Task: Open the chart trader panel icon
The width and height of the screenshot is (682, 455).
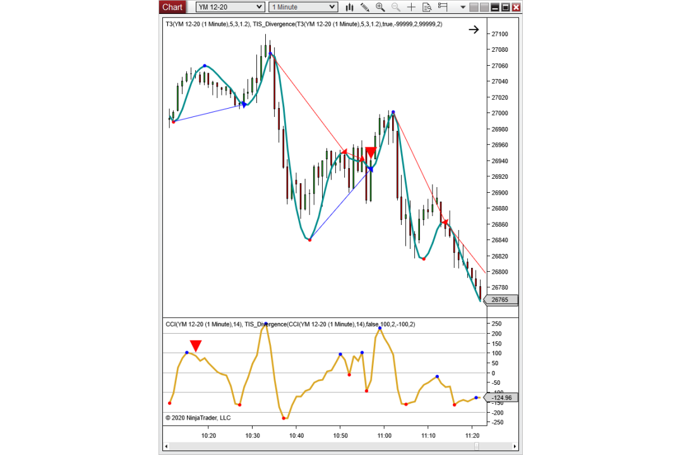Action: click(443, 7)
